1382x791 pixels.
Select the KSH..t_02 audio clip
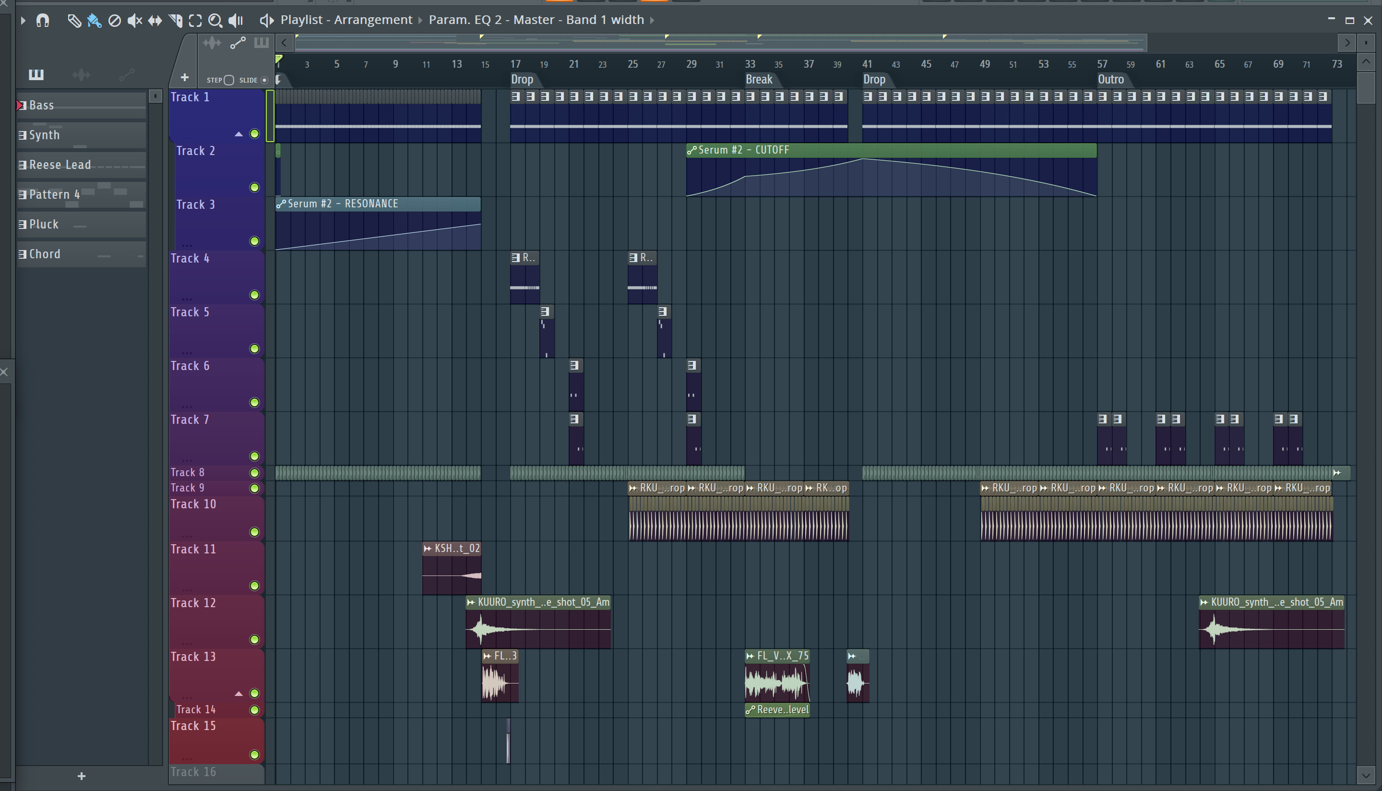[452, 568]
